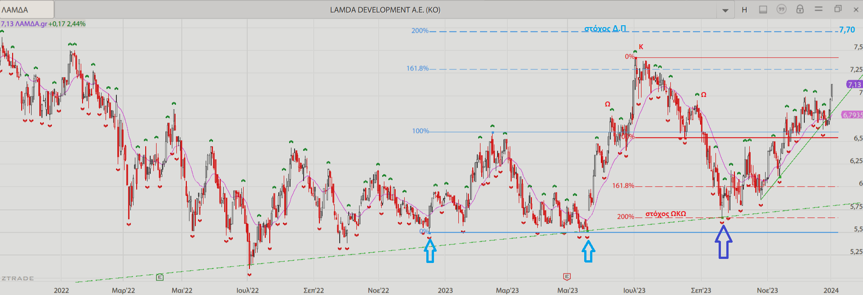Open the chart title dropdown arrow
This screenshot has width=863, height=295.
pyautogui.click(x=725, y=10)
